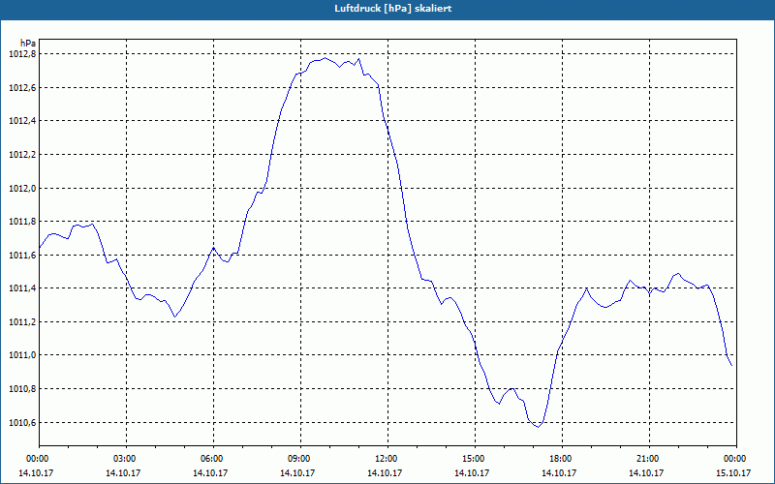Viewport: 775px width, 484px height.
Task: Click the 1012,2 axis value
Action: 22,155
